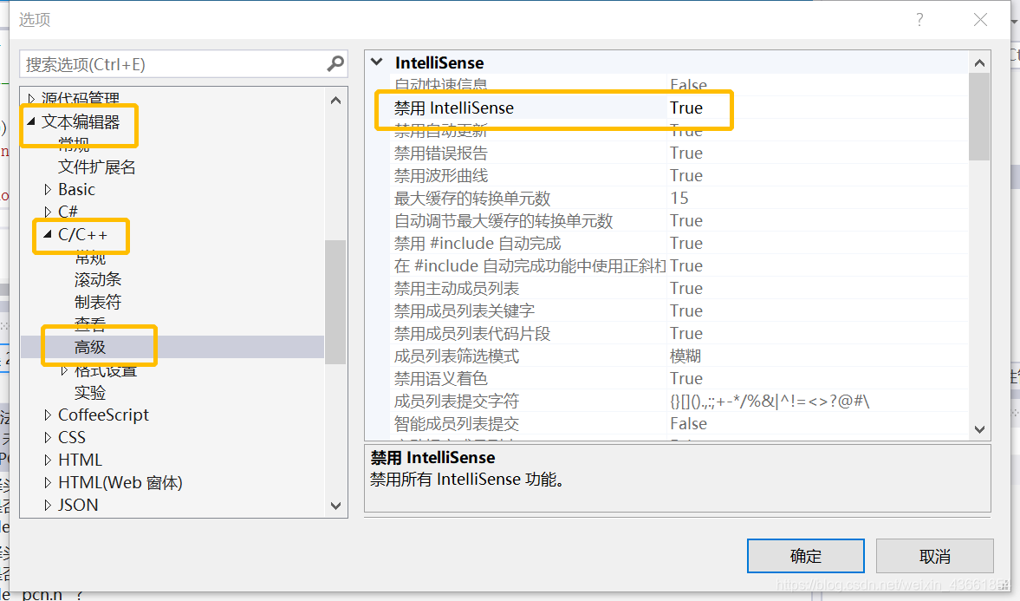The height and width of the screenshot is (601, 1020).
Task: Confirm with the 确定 button
Action: (x=805, y=556)
